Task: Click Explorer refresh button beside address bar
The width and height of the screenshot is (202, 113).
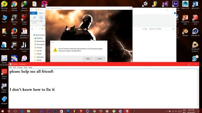Action: click(x=146, y=29)
